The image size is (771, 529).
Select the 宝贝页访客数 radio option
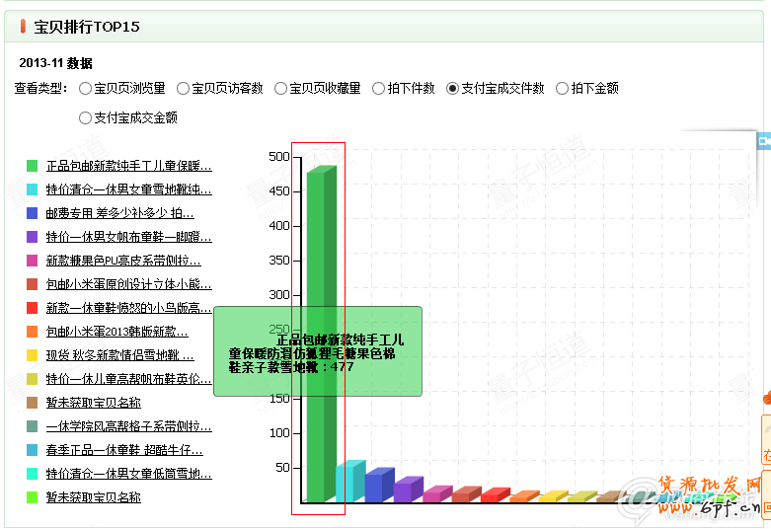(183, 89)
